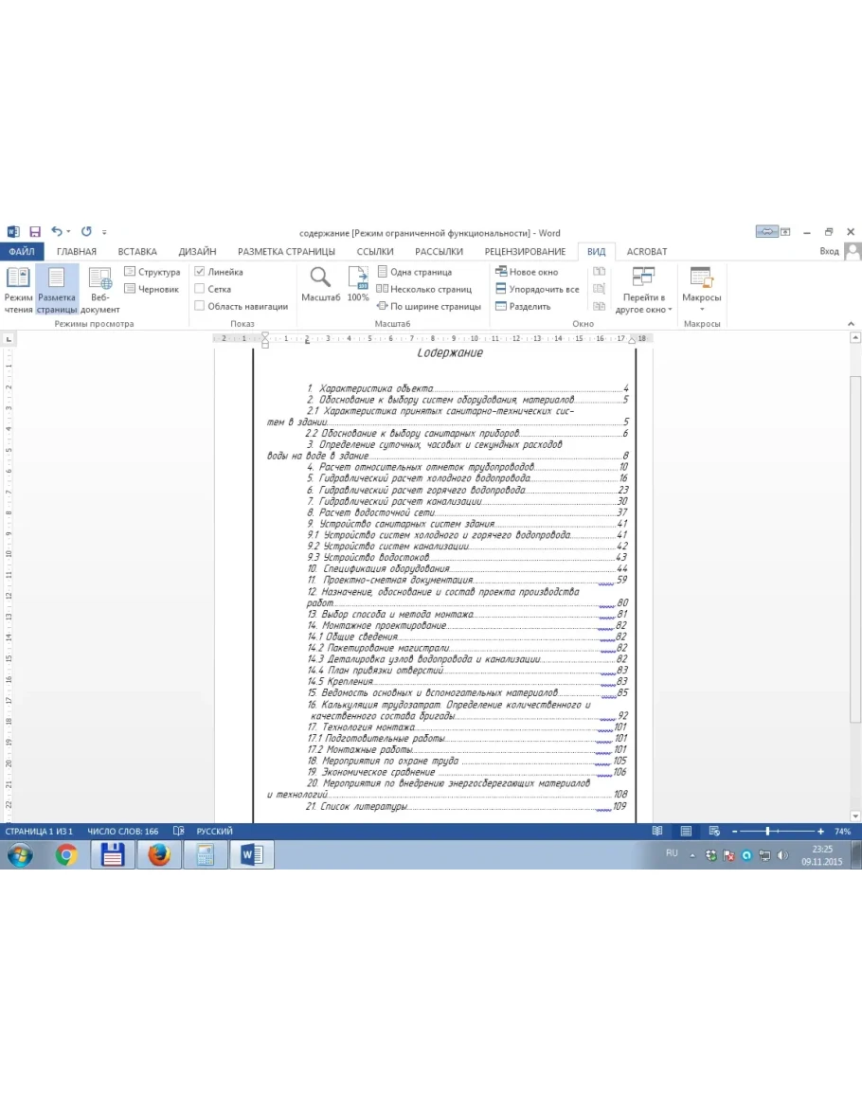Enable Область навигации checkbox
The width and height of the screenshot is (862, 1094).
coord(200,306)
